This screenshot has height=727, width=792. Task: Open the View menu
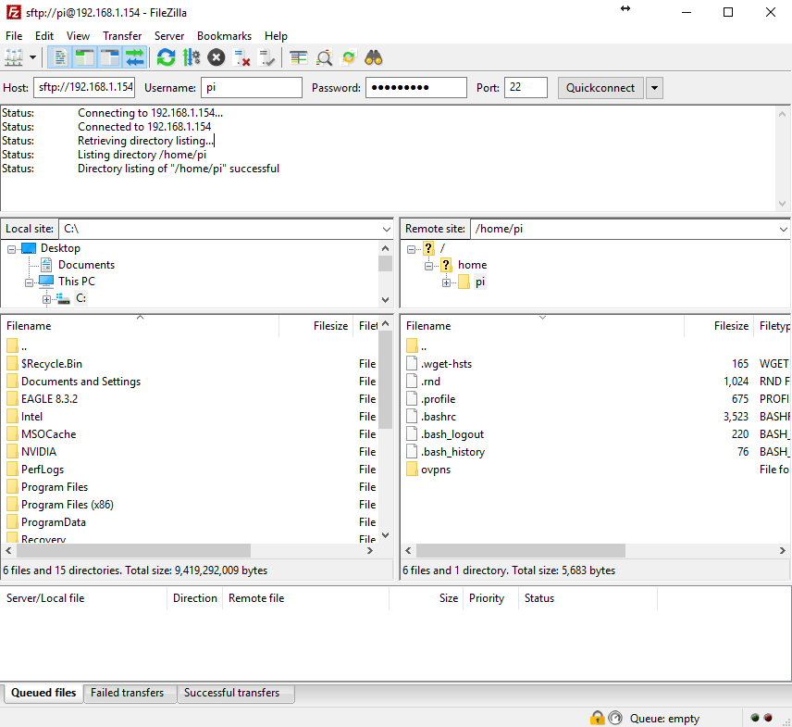(79, 36)
